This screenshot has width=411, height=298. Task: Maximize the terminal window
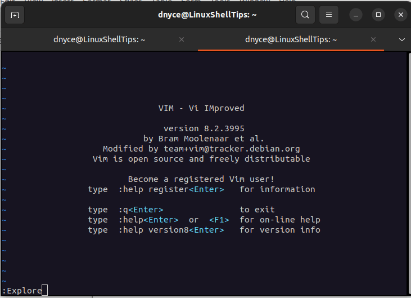tap(378, 15)
